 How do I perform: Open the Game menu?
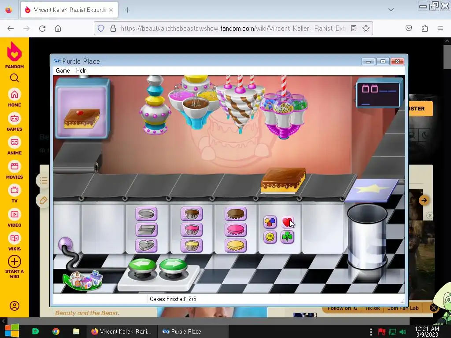click(63, 70)
